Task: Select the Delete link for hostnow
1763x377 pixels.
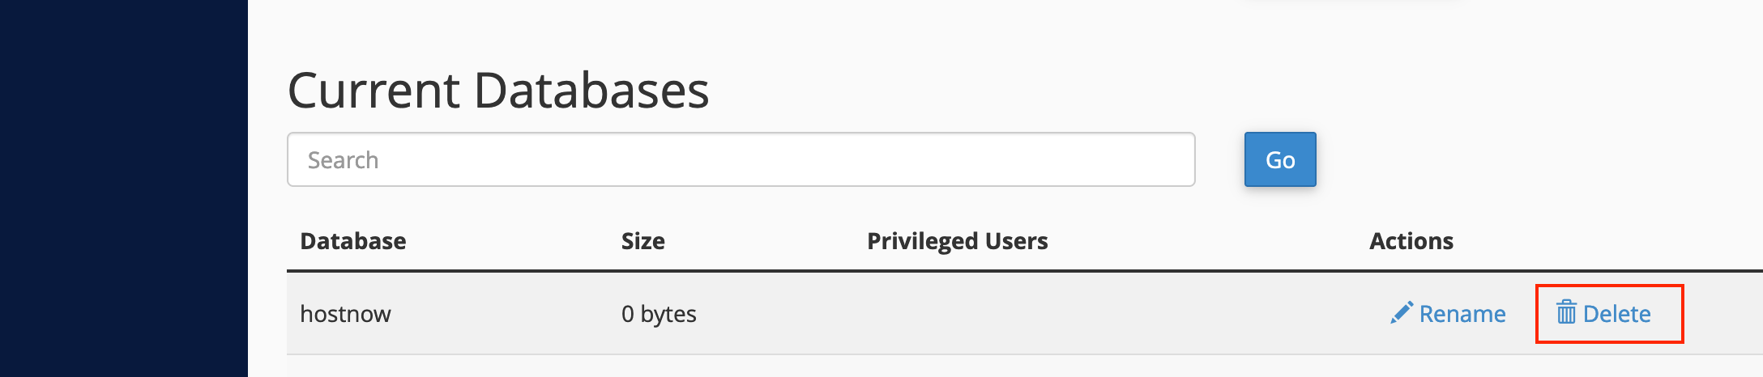Action: pyautogui.click(x=1603, y=313)
